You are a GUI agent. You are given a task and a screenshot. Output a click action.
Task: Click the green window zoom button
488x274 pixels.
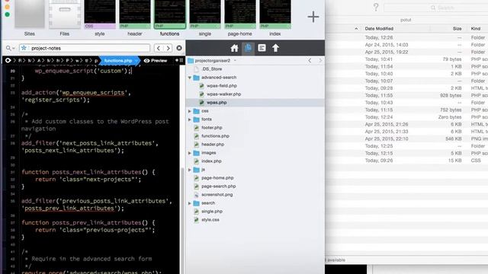point(7,14)
